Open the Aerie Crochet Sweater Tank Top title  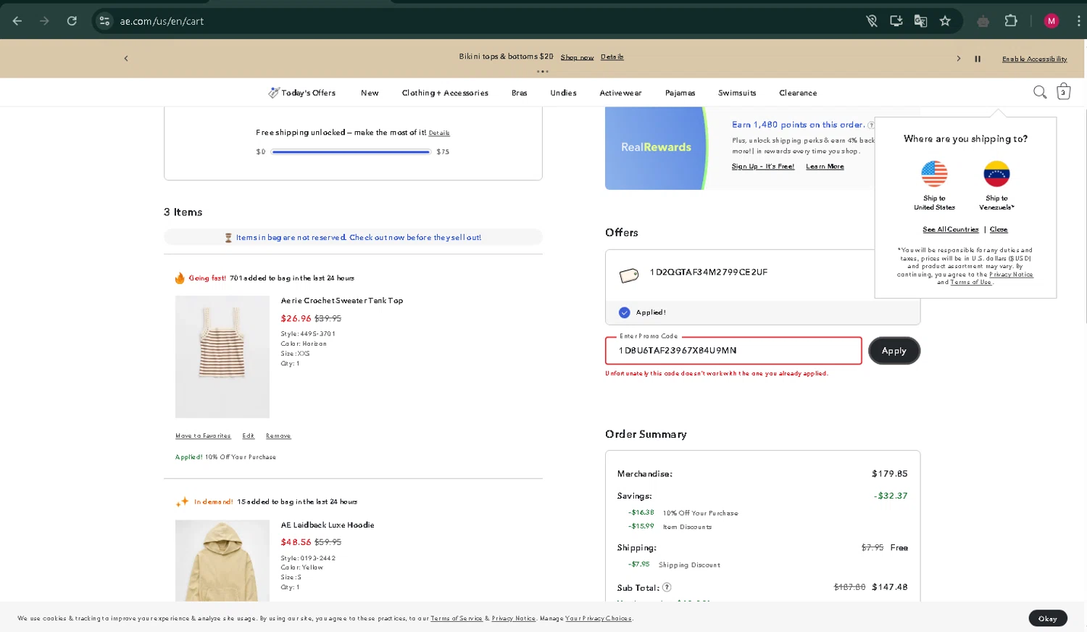(341, 301)
